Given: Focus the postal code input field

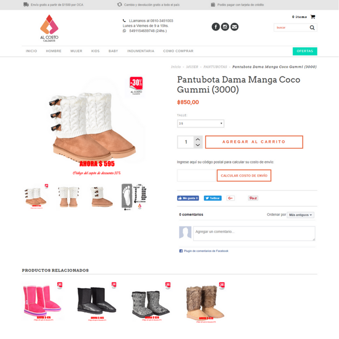Looking at the screenshot, I should click(x=197, y=175).
